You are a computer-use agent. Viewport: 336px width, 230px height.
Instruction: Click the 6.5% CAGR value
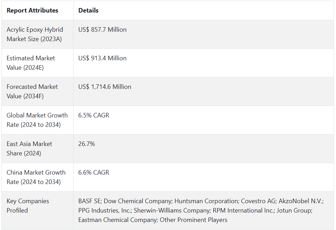(94, 115)
